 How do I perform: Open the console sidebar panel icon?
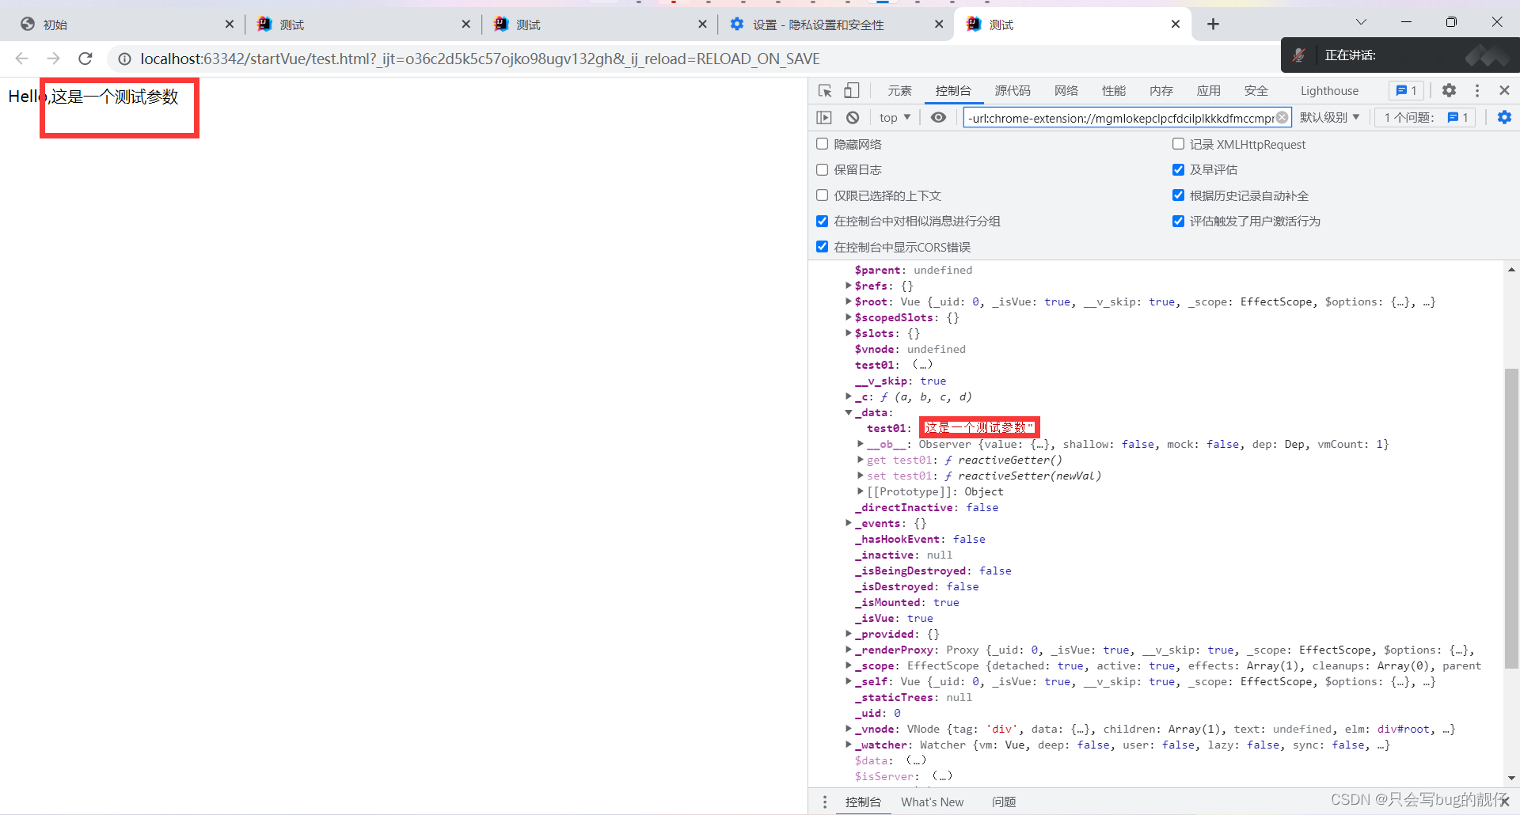(x=824, y=118)
